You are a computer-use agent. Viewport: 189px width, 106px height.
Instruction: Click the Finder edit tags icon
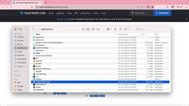[120, 29]
